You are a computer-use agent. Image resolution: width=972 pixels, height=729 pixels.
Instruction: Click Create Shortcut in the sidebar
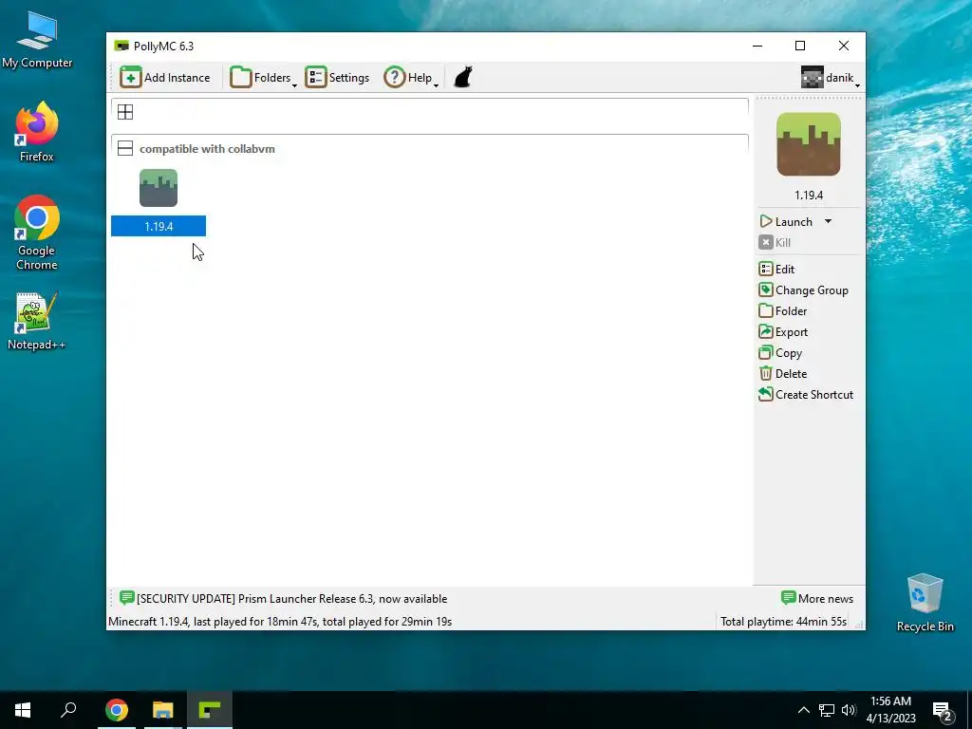click(806, 395)
